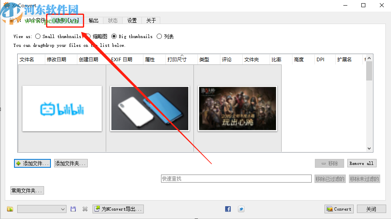Select the bilibili logo thumbnail
The height and width of the screenshot is (219, 391).
coord(62,108)
